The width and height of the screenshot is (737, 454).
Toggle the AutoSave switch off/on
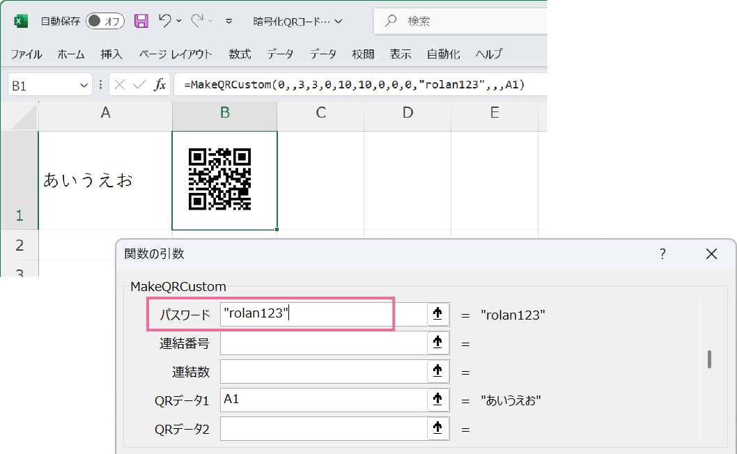(x=104, y=21)
